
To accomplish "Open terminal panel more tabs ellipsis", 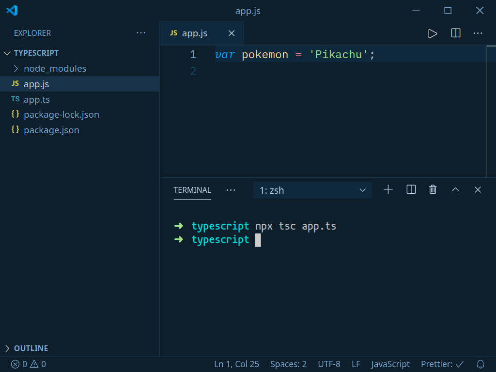I will [231, 190].
